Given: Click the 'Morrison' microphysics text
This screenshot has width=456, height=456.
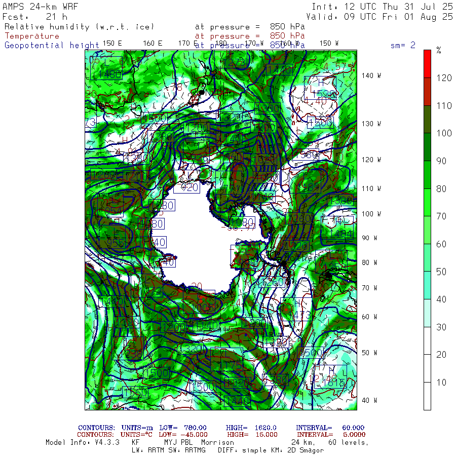Looking at the screenshot, I should click(218, 442).
